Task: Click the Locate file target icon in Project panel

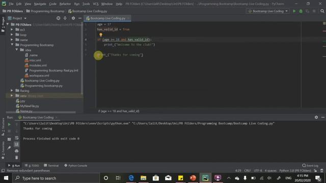Action: [59, 18]
